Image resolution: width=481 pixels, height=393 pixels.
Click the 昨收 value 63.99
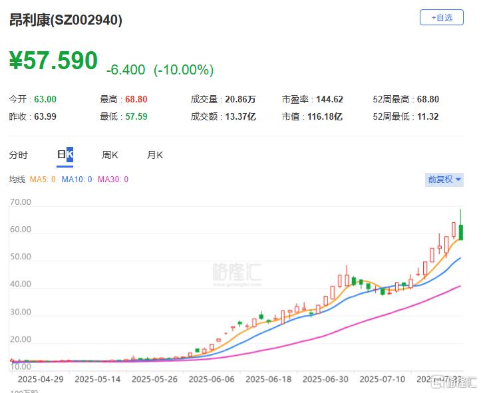coord(45,116)
